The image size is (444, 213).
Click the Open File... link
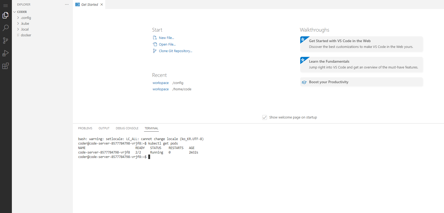167,44
